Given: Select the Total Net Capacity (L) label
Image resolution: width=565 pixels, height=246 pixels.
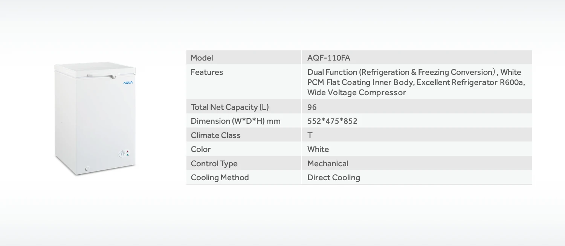Looking at the screenshot, I should click(x=230, y=107).
